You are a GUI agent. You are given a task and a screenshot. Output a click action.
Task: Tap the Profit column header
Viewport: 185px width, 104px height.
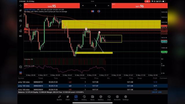155,78
